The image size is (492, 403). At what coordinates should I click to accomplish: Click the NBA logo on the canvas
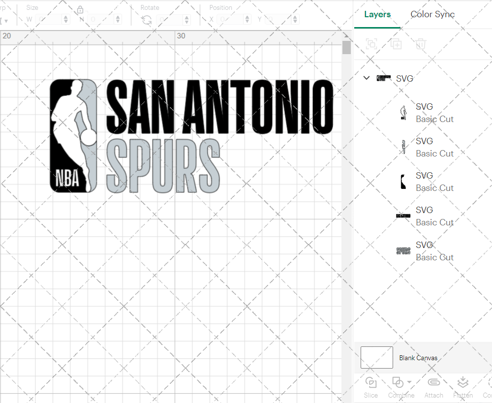click(x=73, y=136)
